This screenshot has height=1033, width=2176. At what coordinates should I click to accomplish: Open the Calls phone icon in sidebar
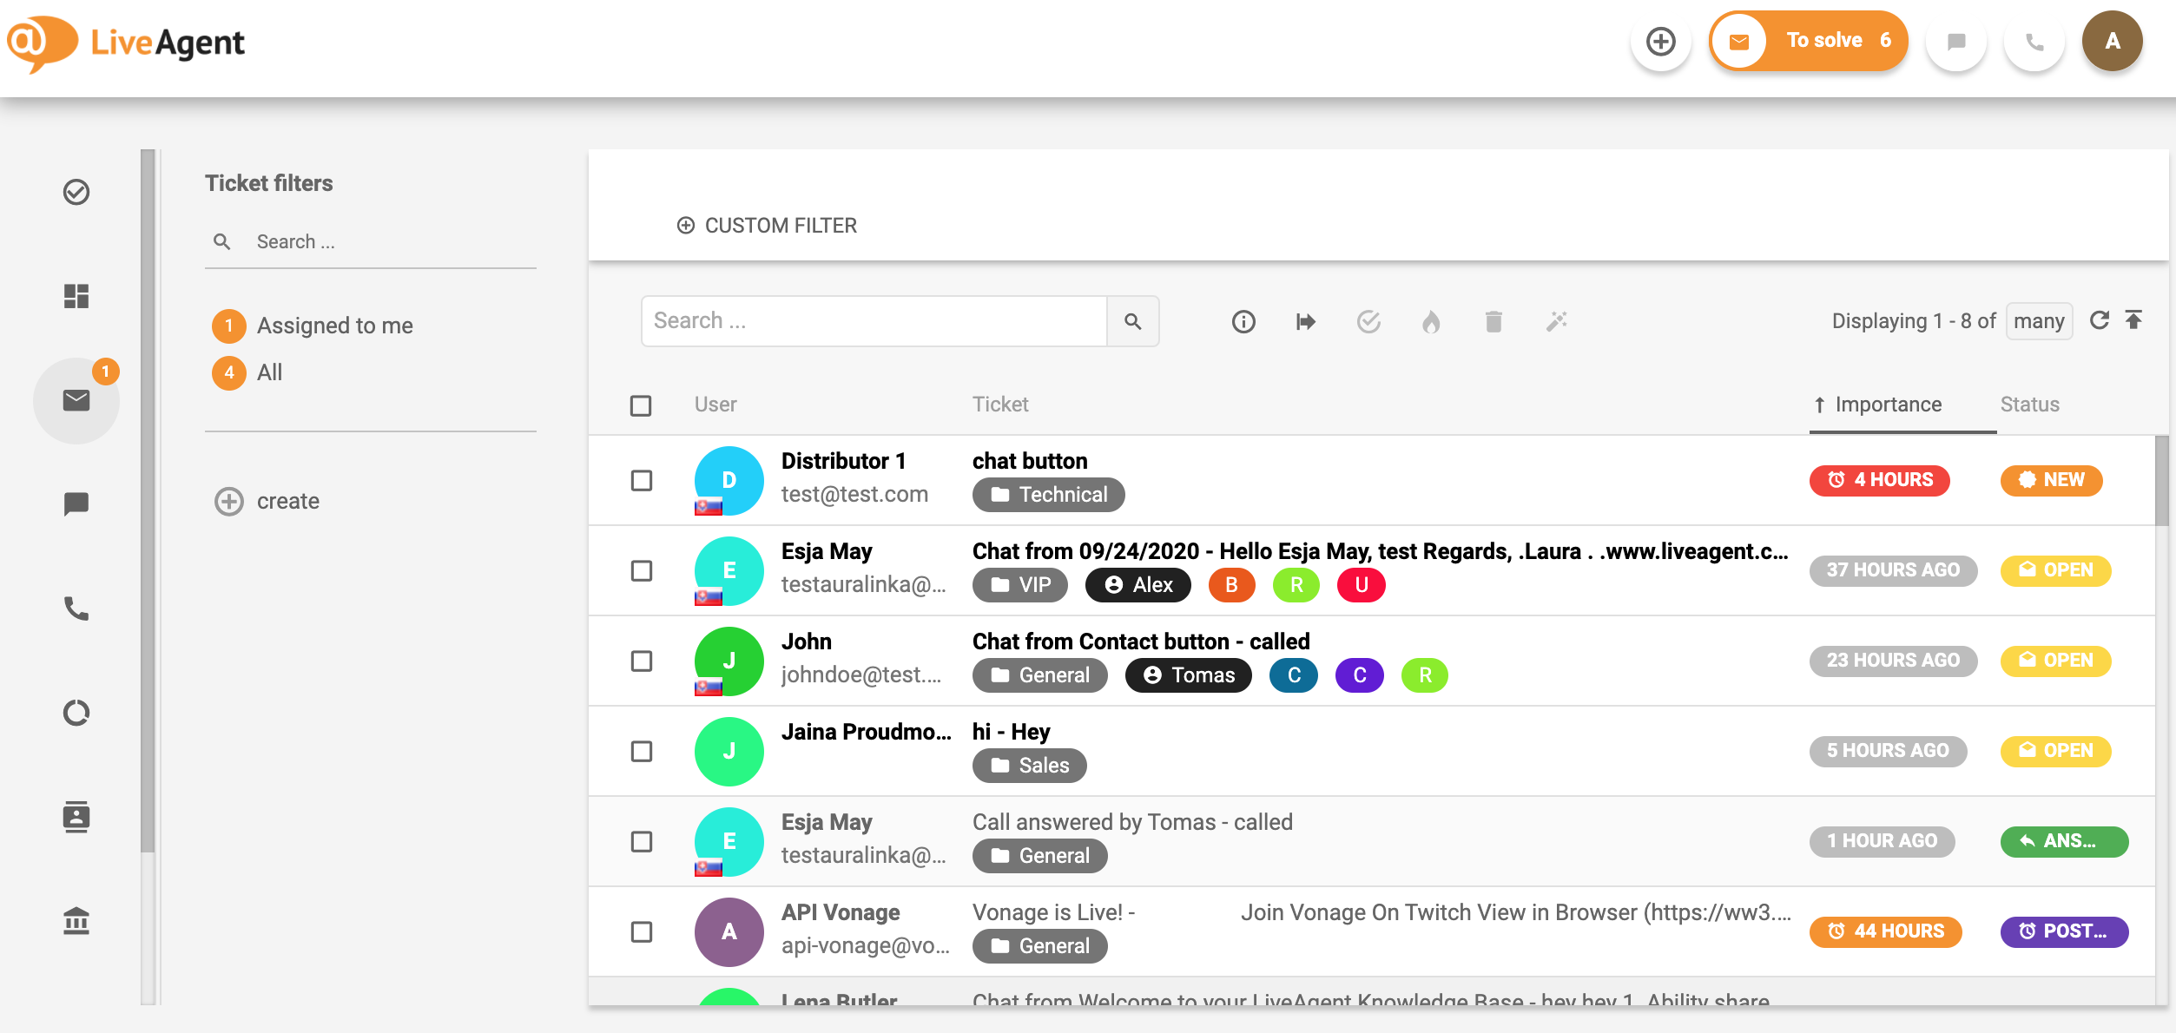[76, 609]
